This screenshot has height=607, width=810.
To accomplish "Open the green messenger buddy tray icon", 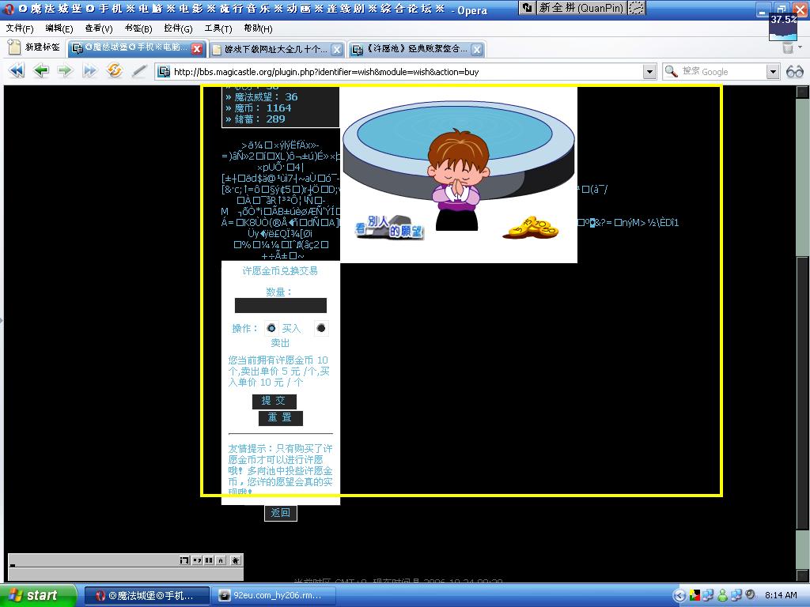I will pos(722,595).
